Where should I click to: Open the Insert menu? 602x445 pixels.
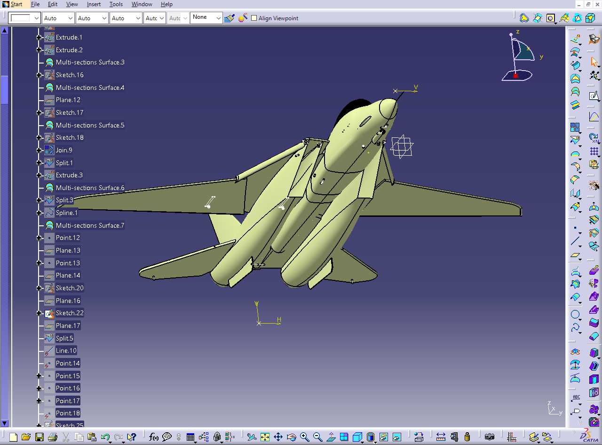click(x=94, y=4)
